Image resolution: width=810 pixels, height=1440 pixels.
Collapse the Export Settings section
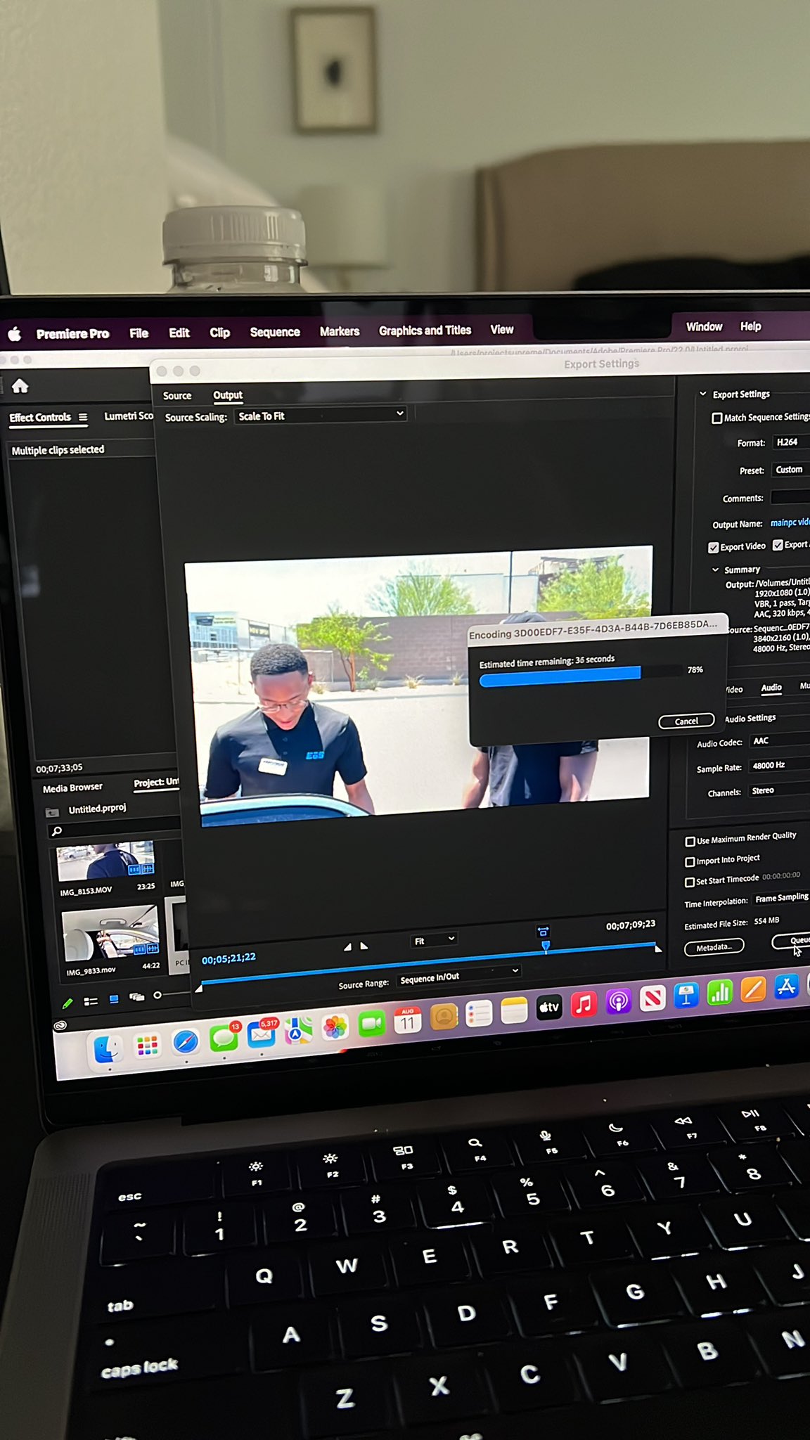(702, 394)
